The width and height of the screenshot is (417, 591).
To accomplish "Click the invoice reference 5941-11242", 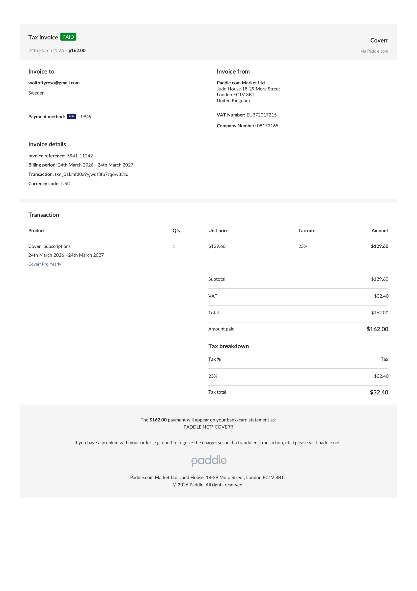I will pyautogui.click(x=80, y=156).
